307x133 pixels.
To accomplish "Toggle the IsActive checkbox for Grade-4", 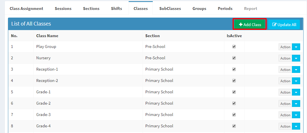I will coord(234,126).
